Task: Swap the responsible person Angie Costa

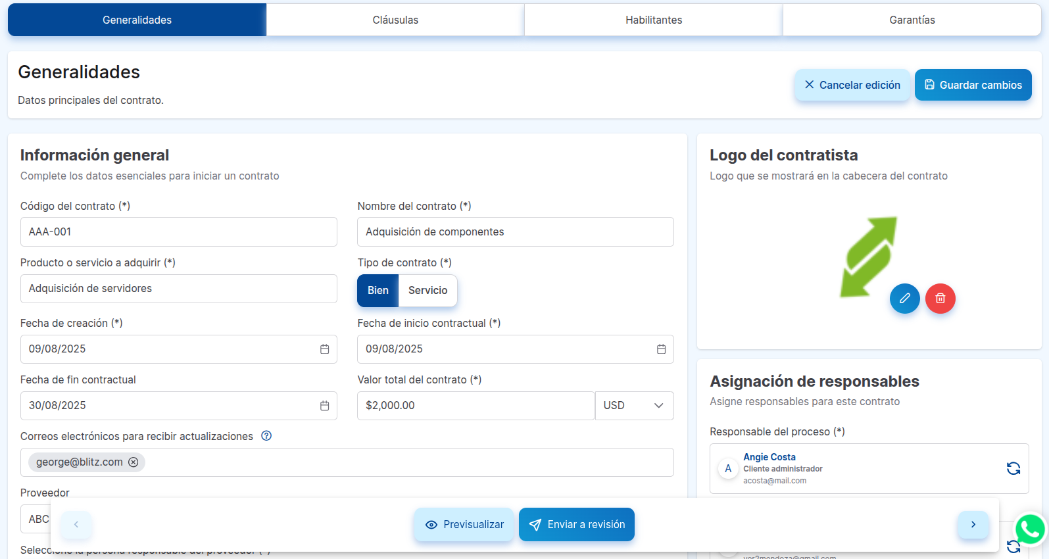Action: pos(1013,468)
